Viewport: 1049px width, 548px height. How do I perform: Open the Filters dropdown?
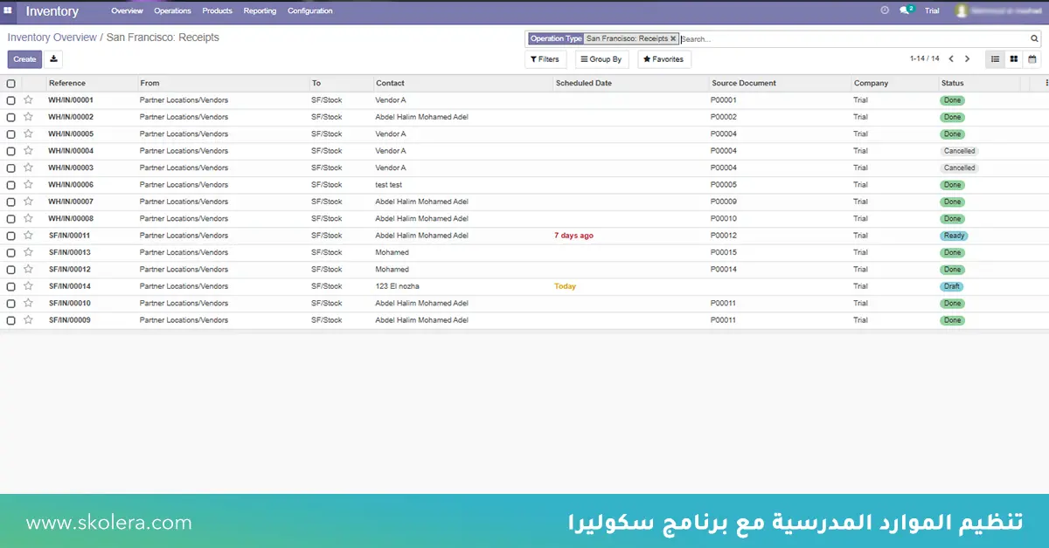coord(545,59)
